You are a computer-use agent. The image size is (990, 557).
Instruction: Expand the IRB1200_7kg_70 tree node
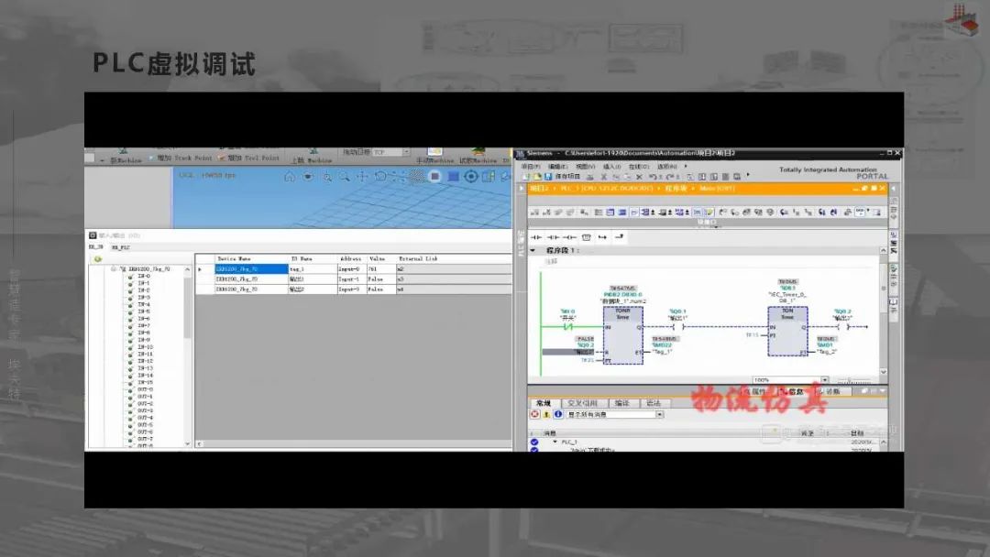[113, 269]
